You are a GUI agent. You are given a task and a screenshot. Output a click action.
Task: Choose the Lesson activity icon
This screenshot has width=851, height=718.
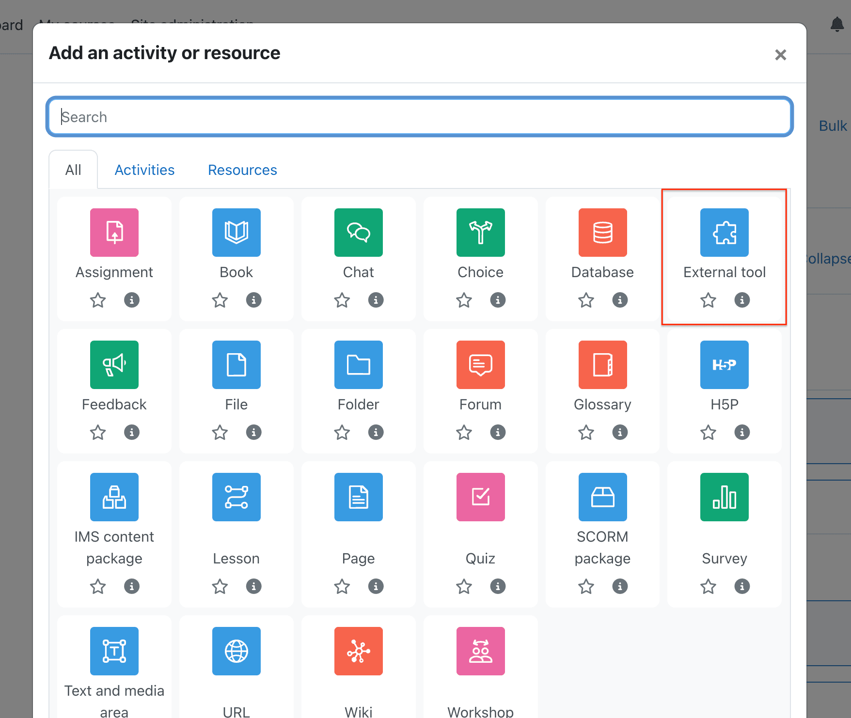236,497
